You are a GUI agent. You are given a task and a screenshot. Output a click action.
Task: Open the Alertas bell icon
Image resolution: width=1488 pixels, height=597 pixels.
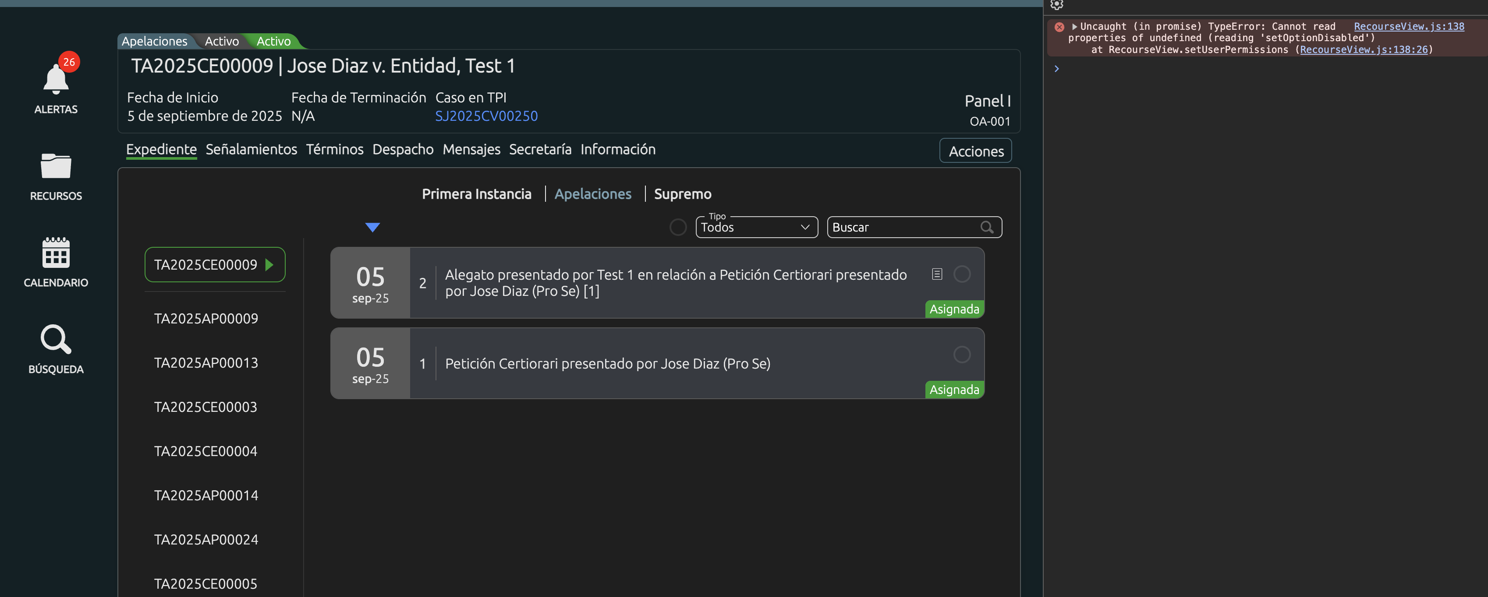tap(56, 79)
